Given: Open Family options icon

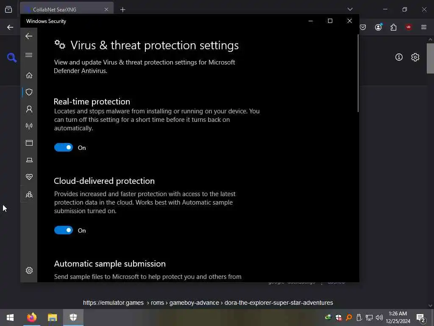Looking at the screenshot, I should point(29,194).
